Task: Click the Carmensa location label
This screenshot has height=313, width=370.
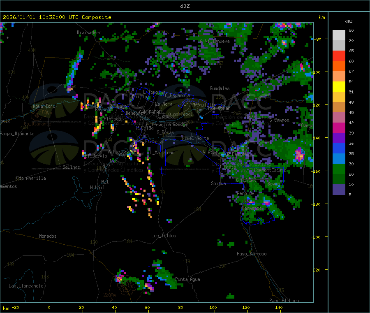Action: [252, 209]
